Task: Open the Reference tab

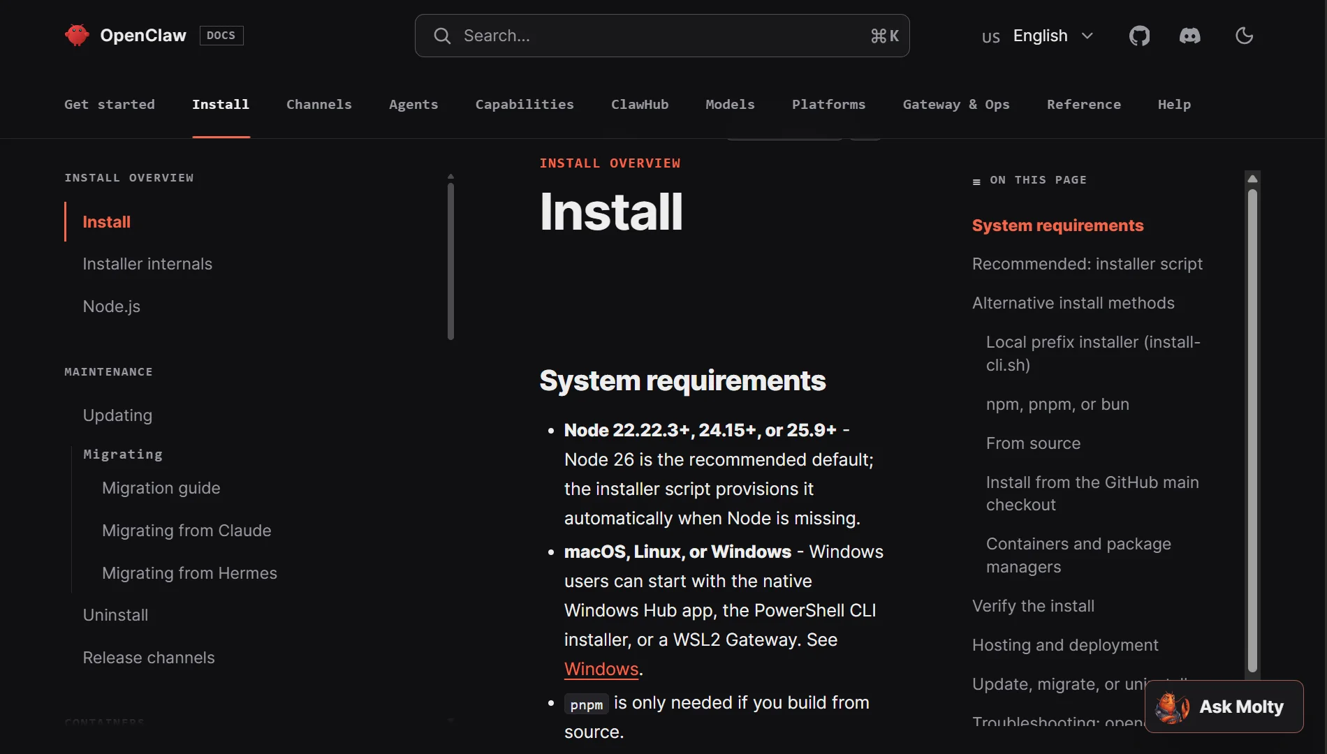Action: point(1083,104)
